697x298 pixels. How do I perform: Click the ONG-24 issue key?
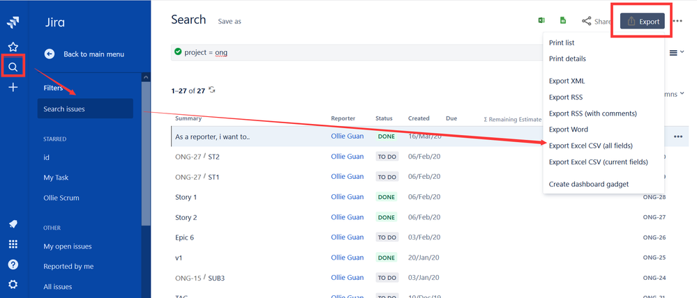click(654, 278)
